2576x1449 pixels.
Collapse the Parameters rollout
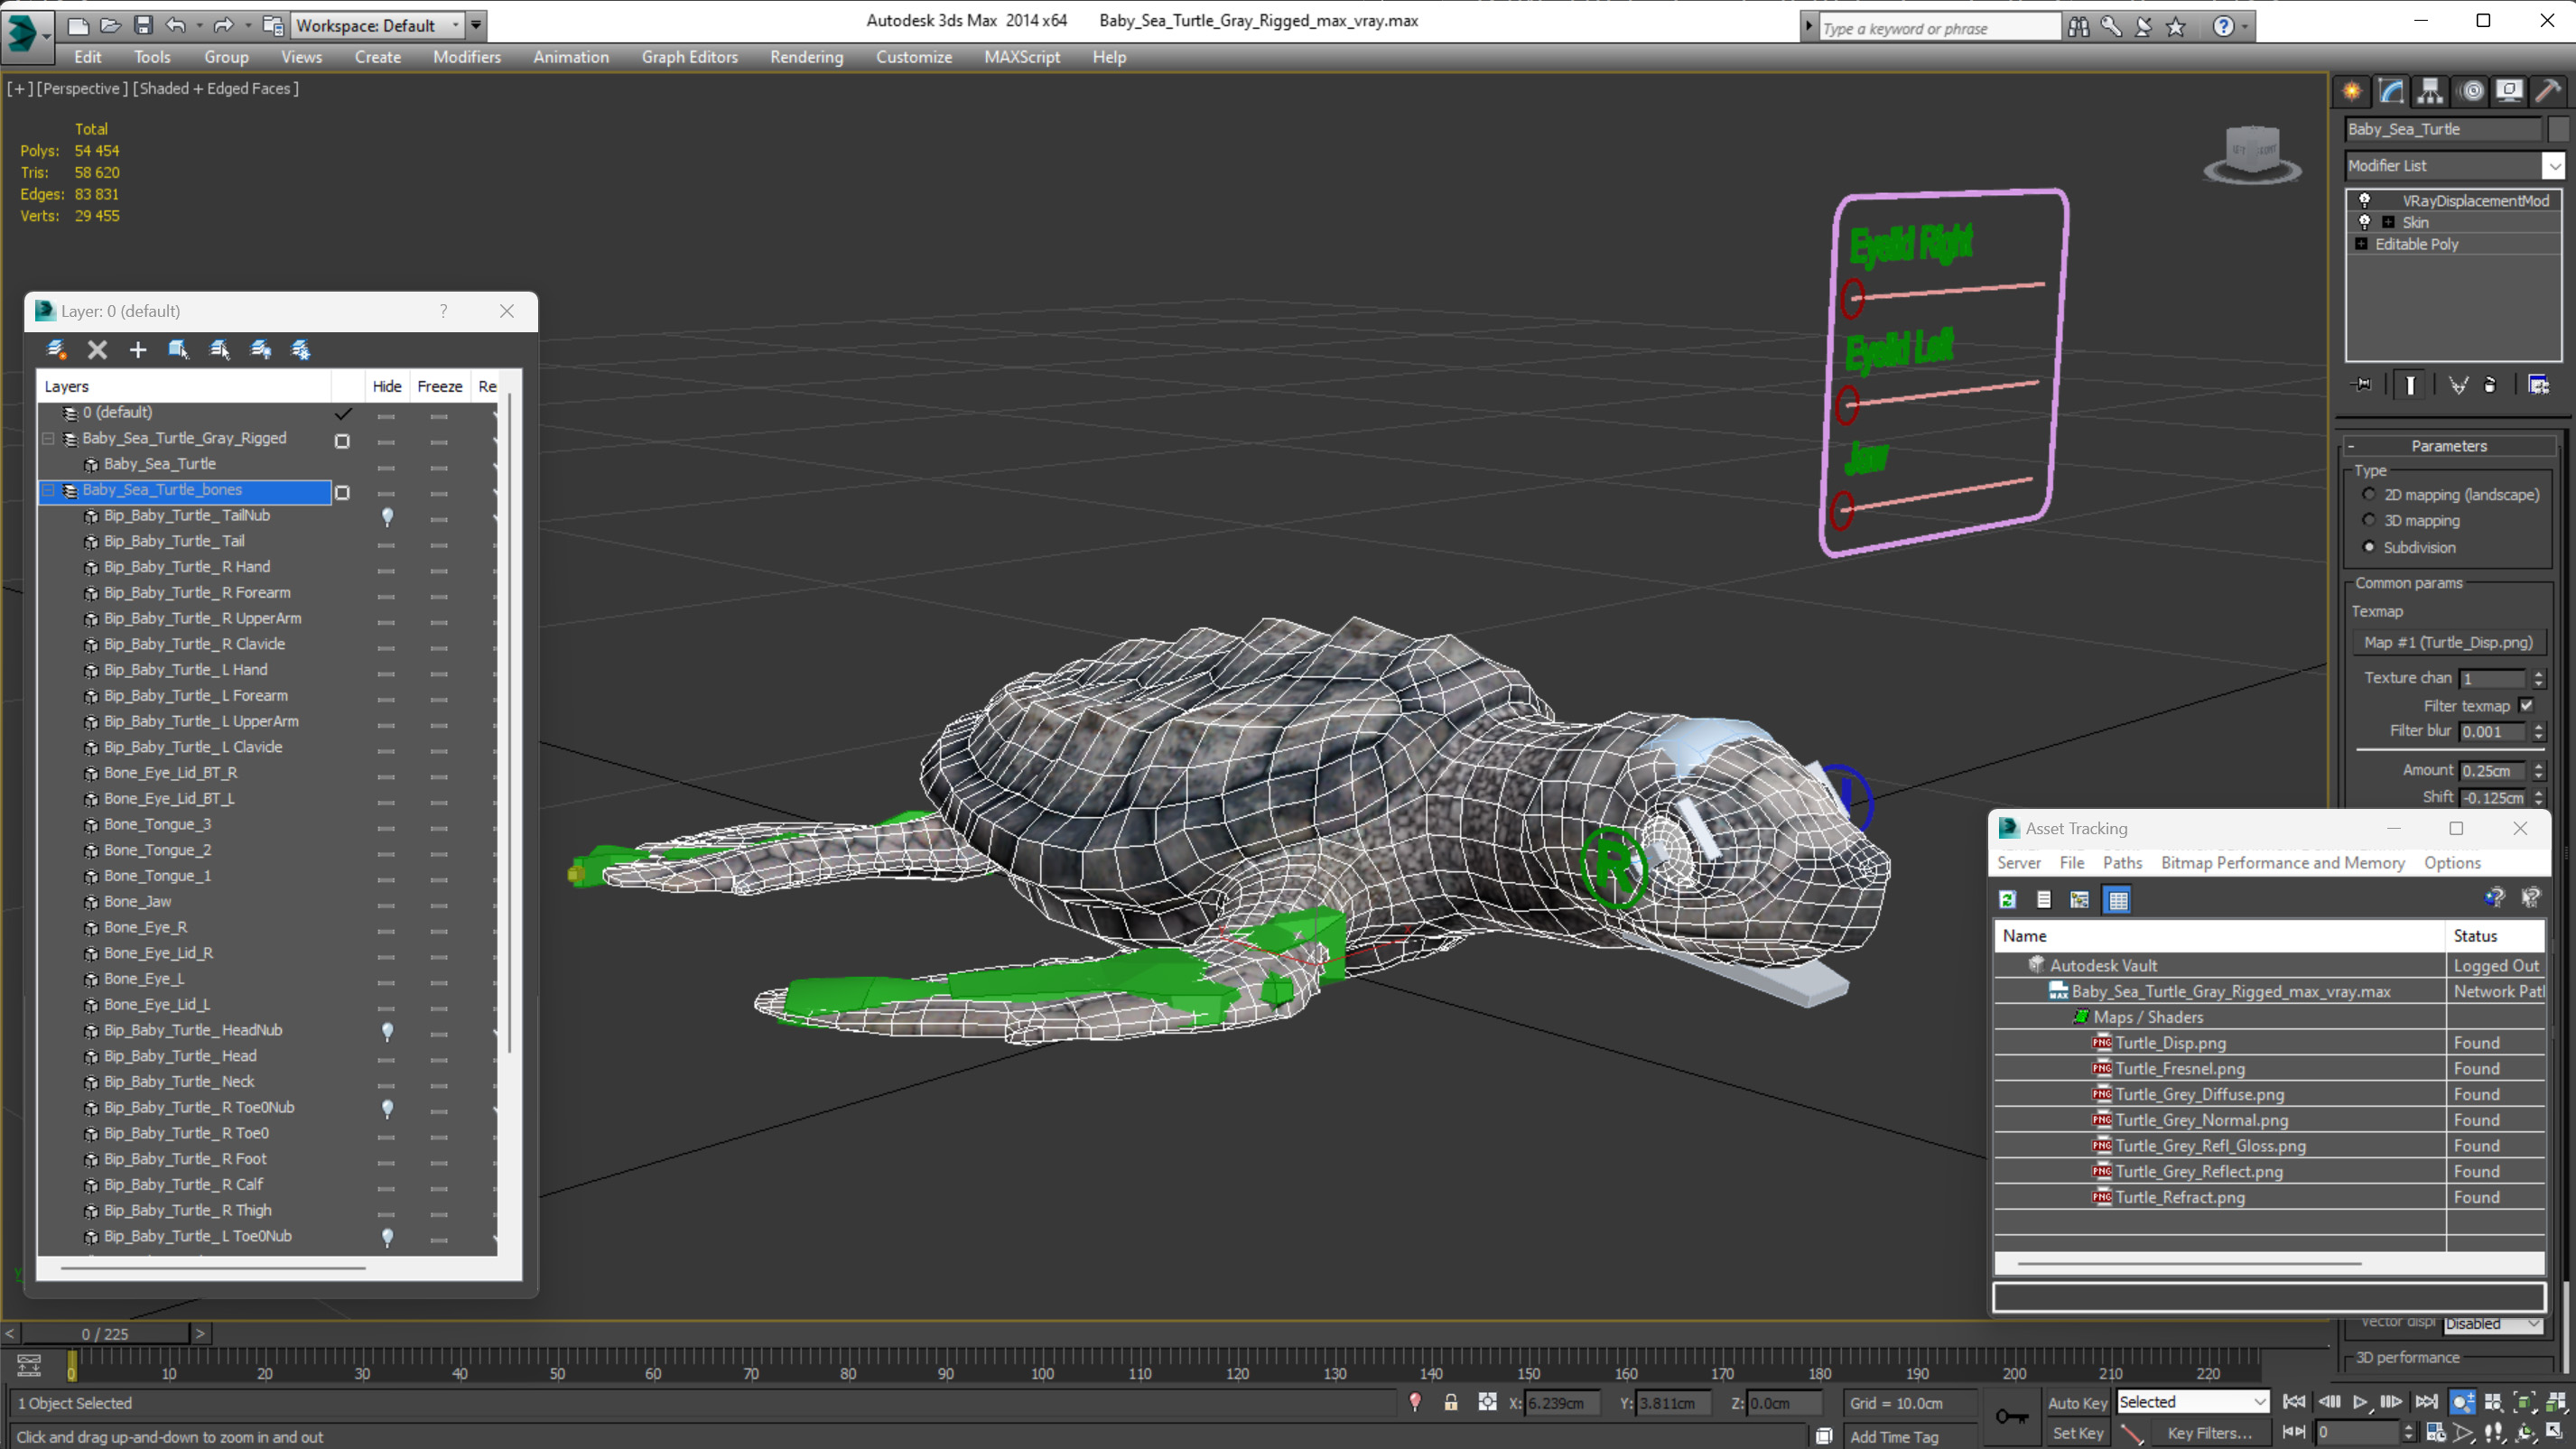coord(2448,446)
